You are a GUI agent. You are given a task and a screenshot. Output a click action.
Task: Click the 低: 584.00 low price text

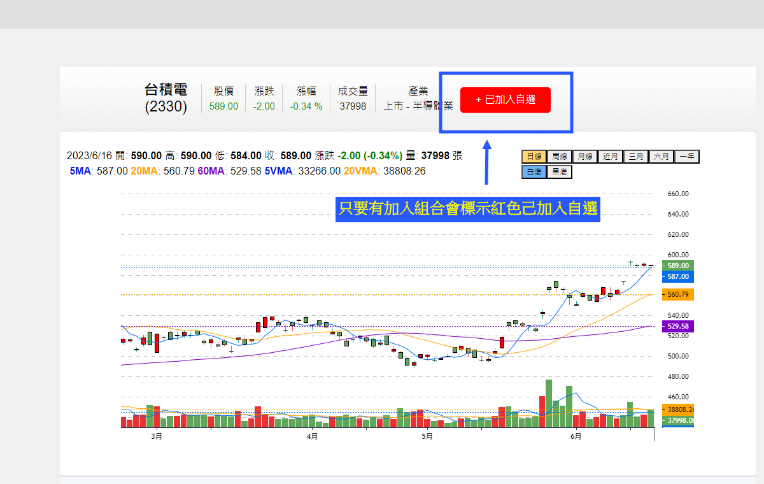[x=239, y=155]
